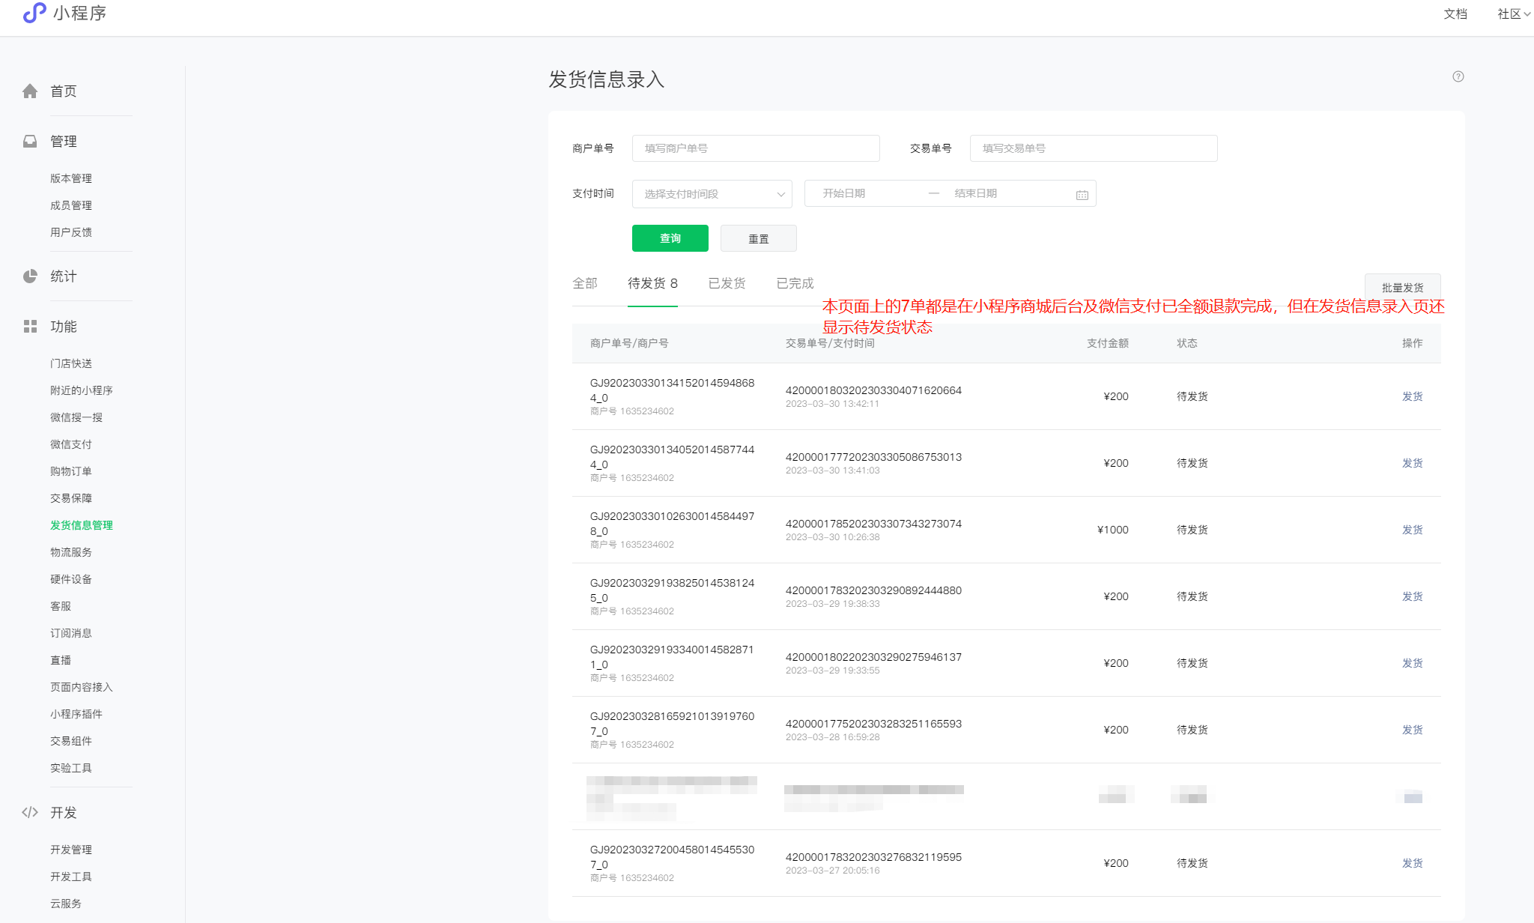Click the 重置 button
The image size is (1534, 923).
[x=758, y=238]
